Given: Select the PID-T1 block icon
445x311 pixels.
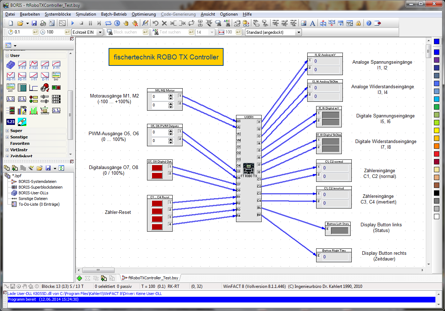Looking at the screenshot, I should click(x=11, y=76).
